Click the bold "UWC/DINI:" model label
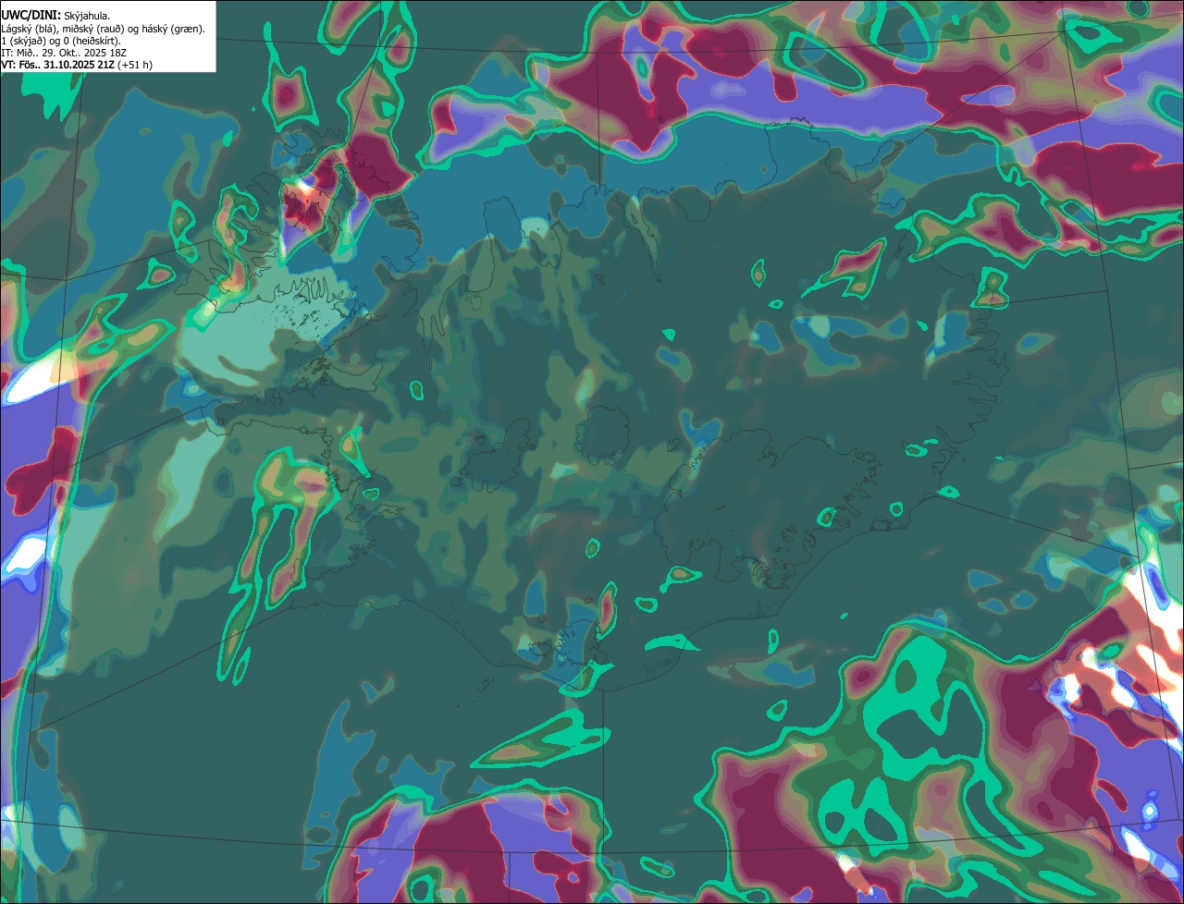The image size is (1184, 904). [x=31, y=16]
